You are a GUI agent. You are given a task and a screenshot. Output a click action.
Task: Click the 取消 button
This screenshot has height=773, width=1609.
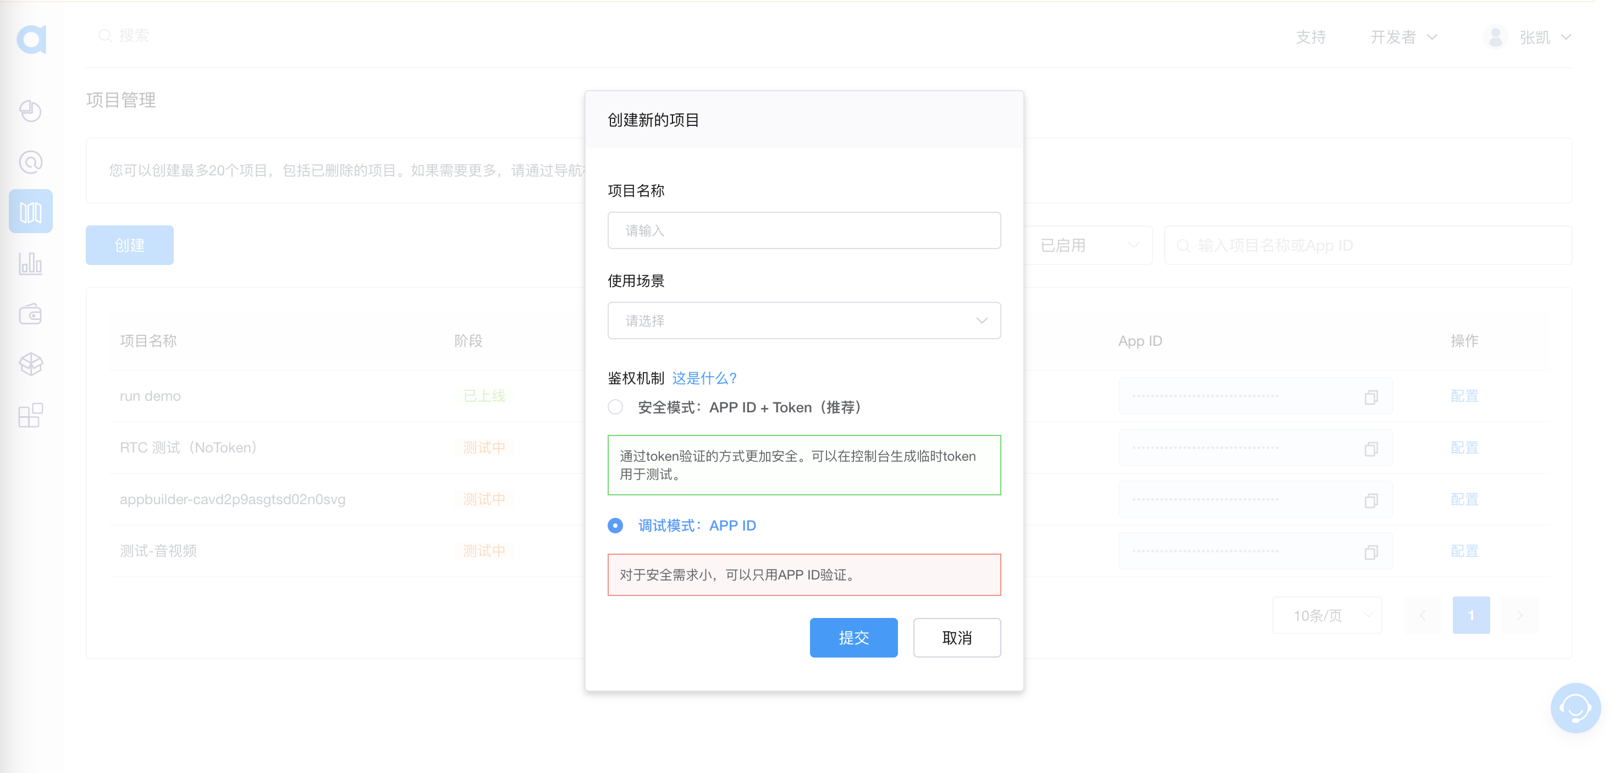point(956,638)
